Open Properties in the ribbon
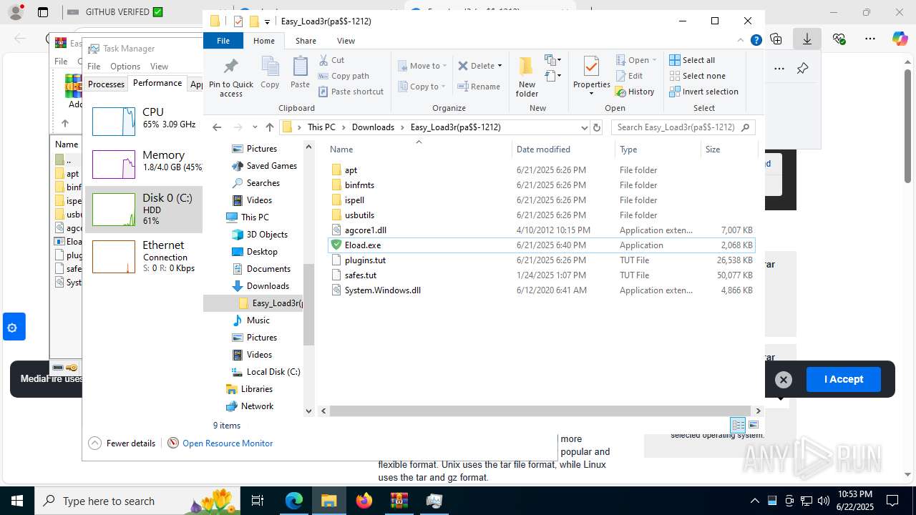Screen dimensions: 916x515 591,77
